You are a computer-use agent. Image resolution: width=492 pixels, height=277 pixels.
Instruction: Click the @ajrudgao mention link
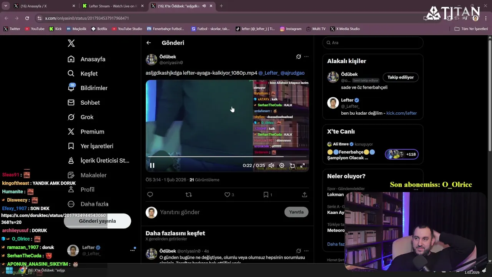[x=293, y=73]
